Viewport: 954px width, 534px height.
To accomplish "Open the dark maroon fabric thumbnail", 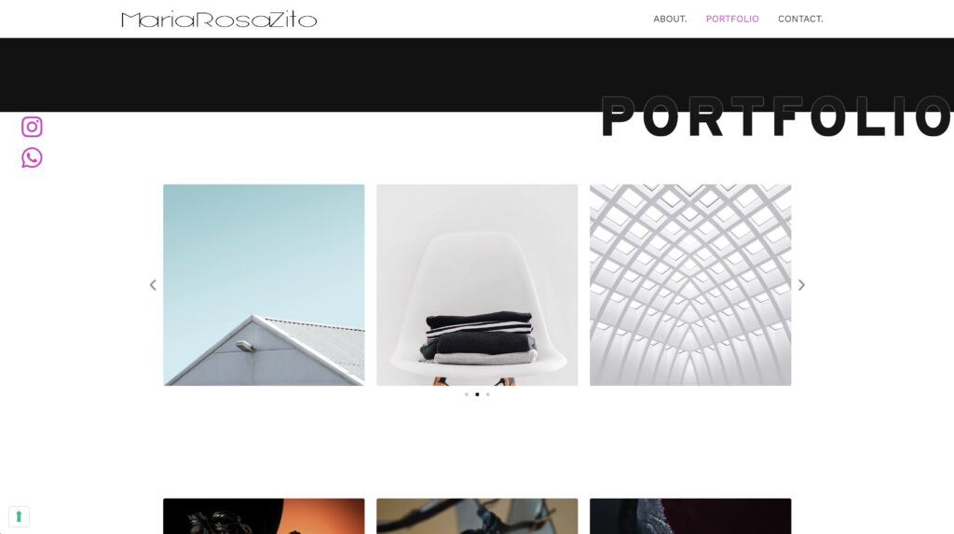I will [x=690, y=516].
